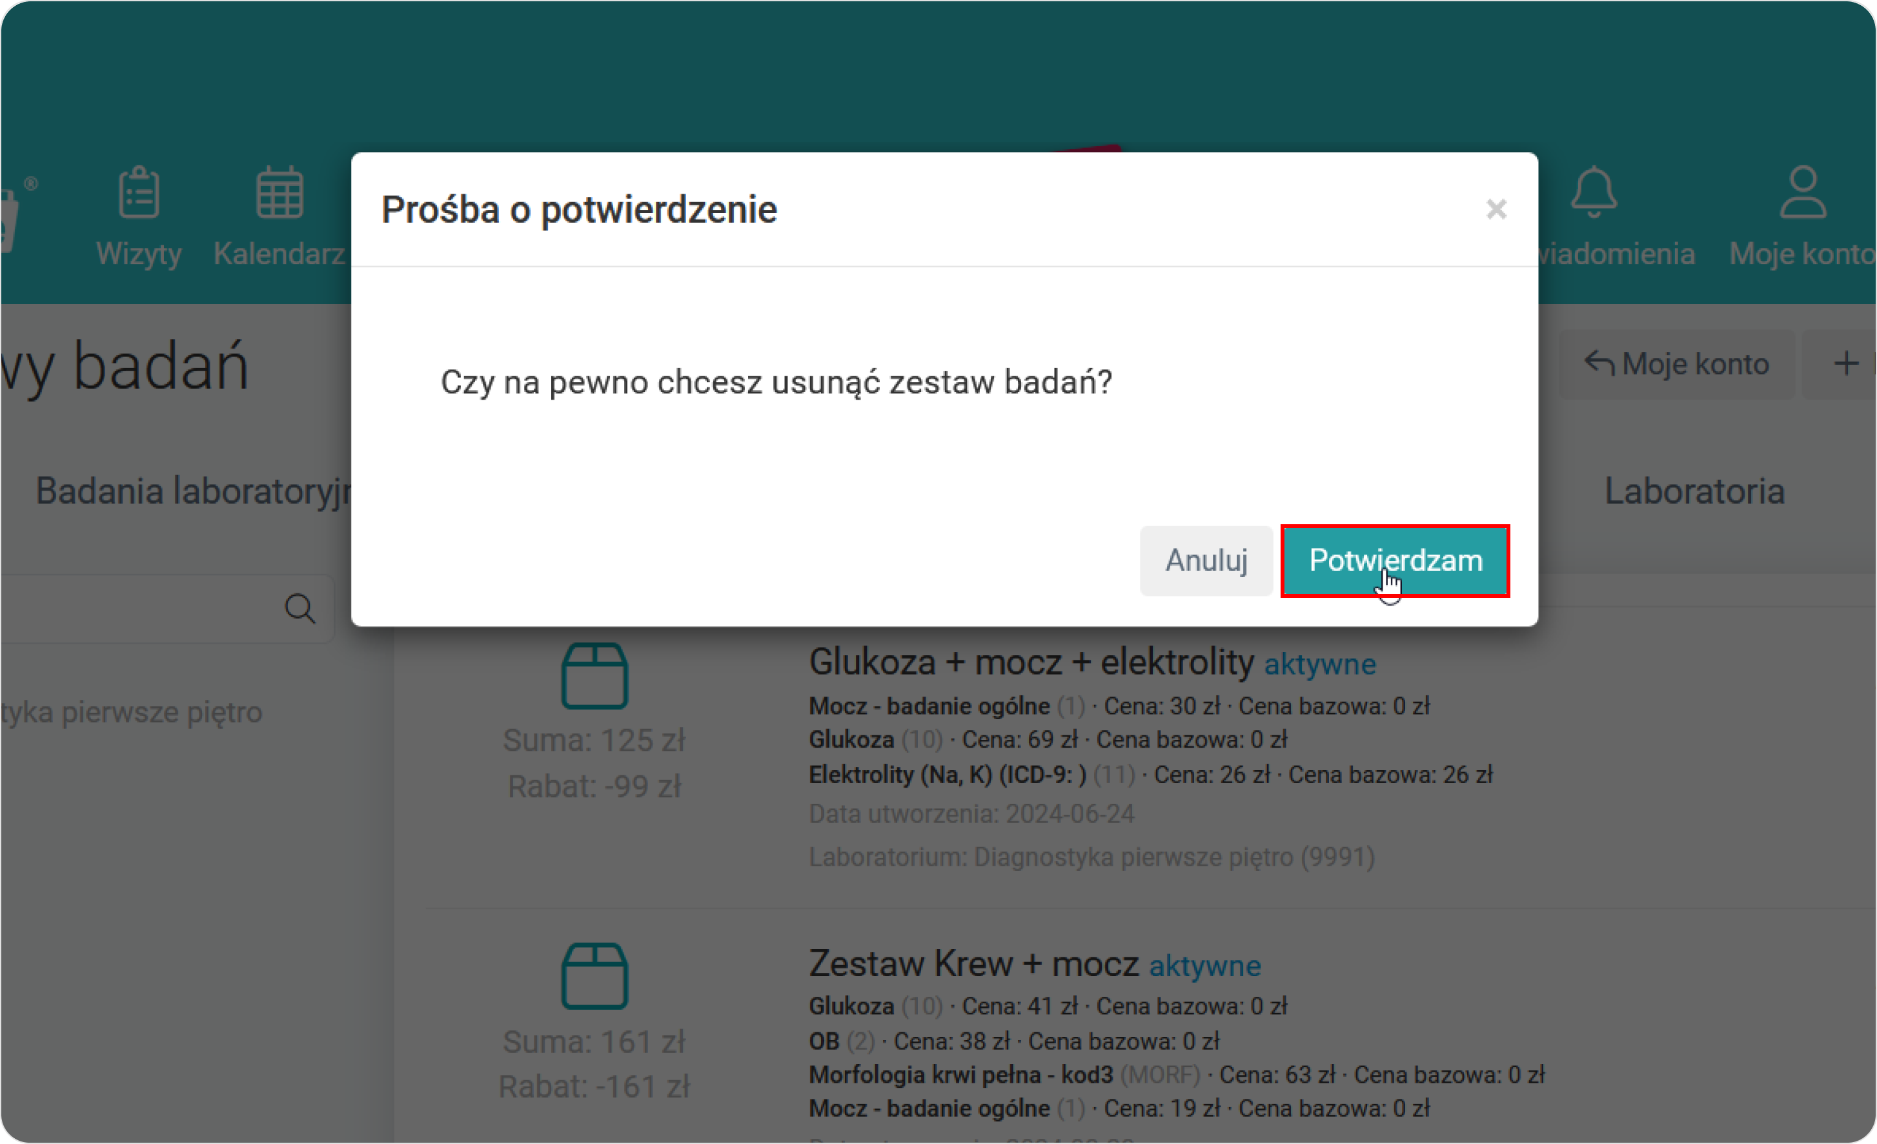1877x1144 pixels.
Task: Click 'Morfologia krwi pełna - kod3' row
Action: coord(1177,1076)
